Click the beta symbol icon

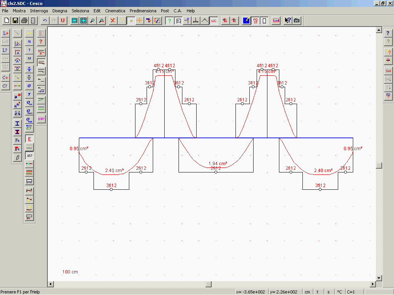tap(17, 157)
